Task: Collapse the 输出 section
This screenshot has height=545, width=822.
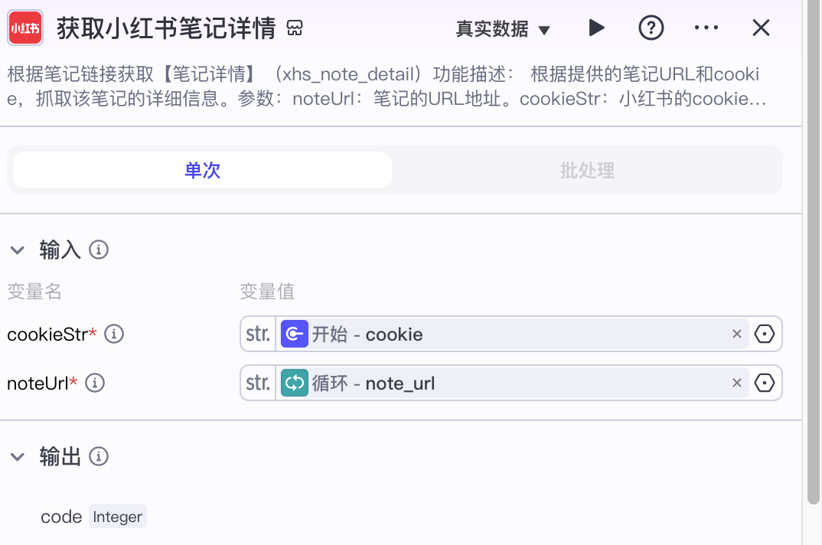Action: coord(17,457)
